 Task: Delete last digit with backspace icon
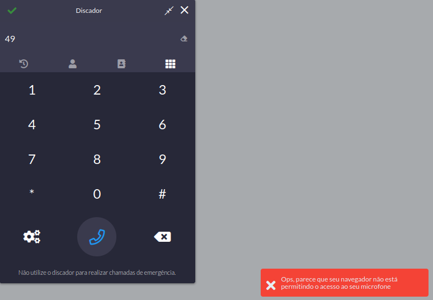[x=162, y=237]
